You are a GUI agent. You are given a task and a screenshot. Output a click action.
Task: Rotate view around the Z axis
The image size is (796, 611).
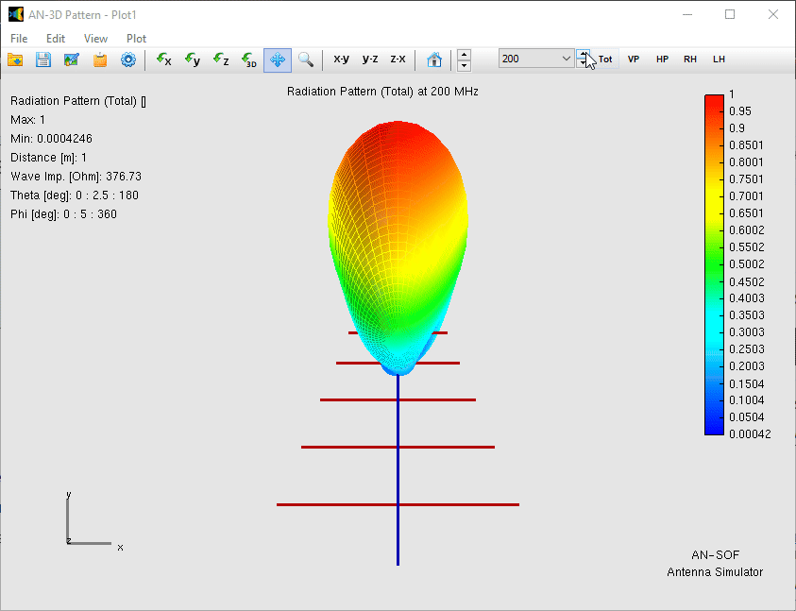pos(220,59)
